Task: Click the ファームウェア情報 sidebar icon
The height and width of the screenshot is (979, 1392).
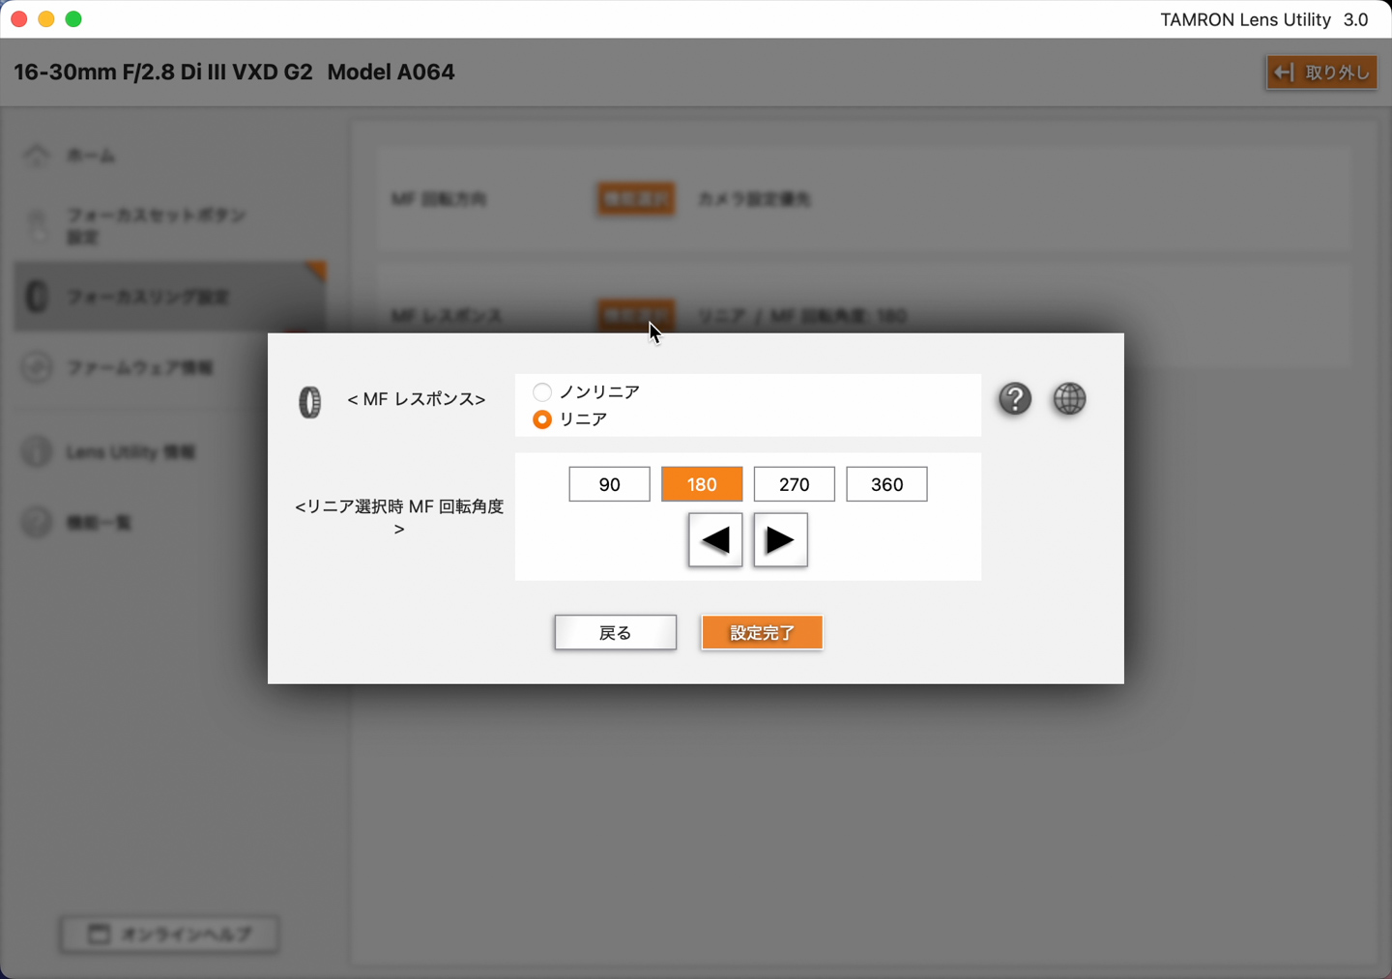Action: tap(37, 368)
